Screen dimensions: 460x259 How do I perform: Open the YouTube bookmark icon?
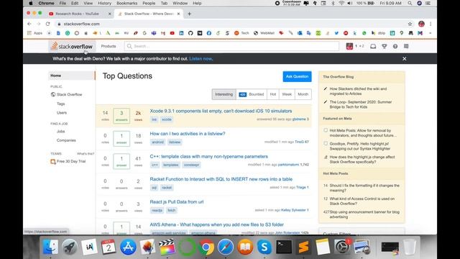tap(172, 33)
